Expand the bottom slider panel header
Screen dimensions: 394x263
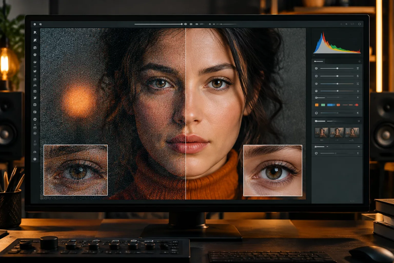click(x=319, y=147)
